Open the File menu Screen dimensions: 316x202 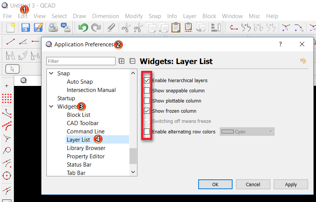tap(8, 16)
